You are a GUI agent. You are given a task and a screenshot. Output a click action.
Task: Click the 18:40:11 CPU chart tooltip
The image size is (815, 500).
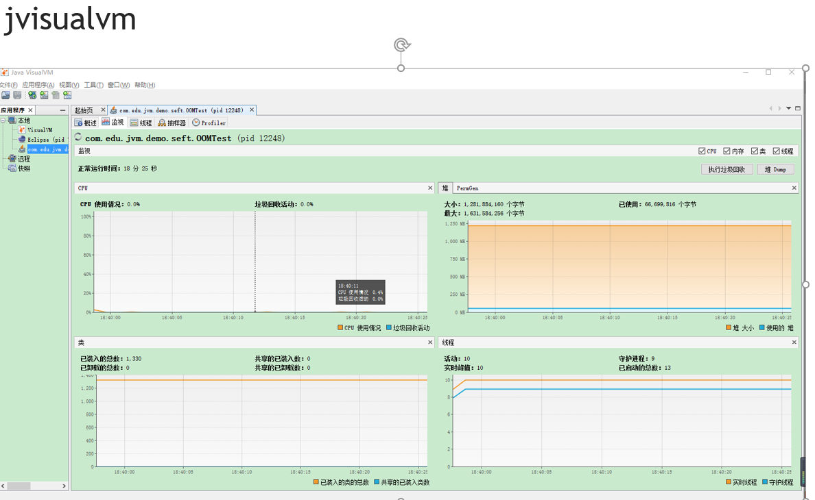coord(360,292)
